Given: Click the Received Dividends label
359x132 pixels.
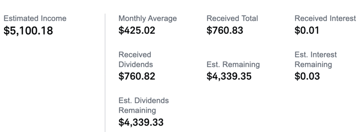Looking at the screenshot, I should point(136,60).
